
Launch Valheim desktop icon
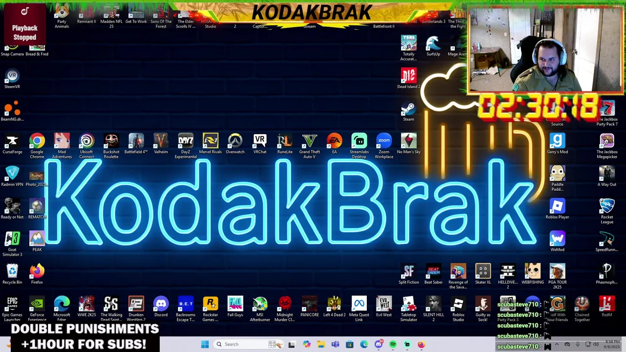click(161, 144)
